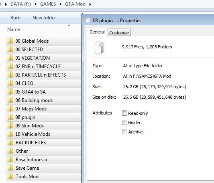214x183 pixels.
Task: Click the 9,917 Files, 1,205 Folders text
Action: click(x=147, y=47)
